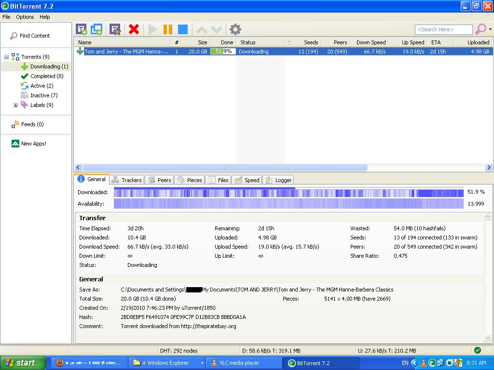Open New Apps! in the sidebar
494x370 pixels.
pos(28,144)
